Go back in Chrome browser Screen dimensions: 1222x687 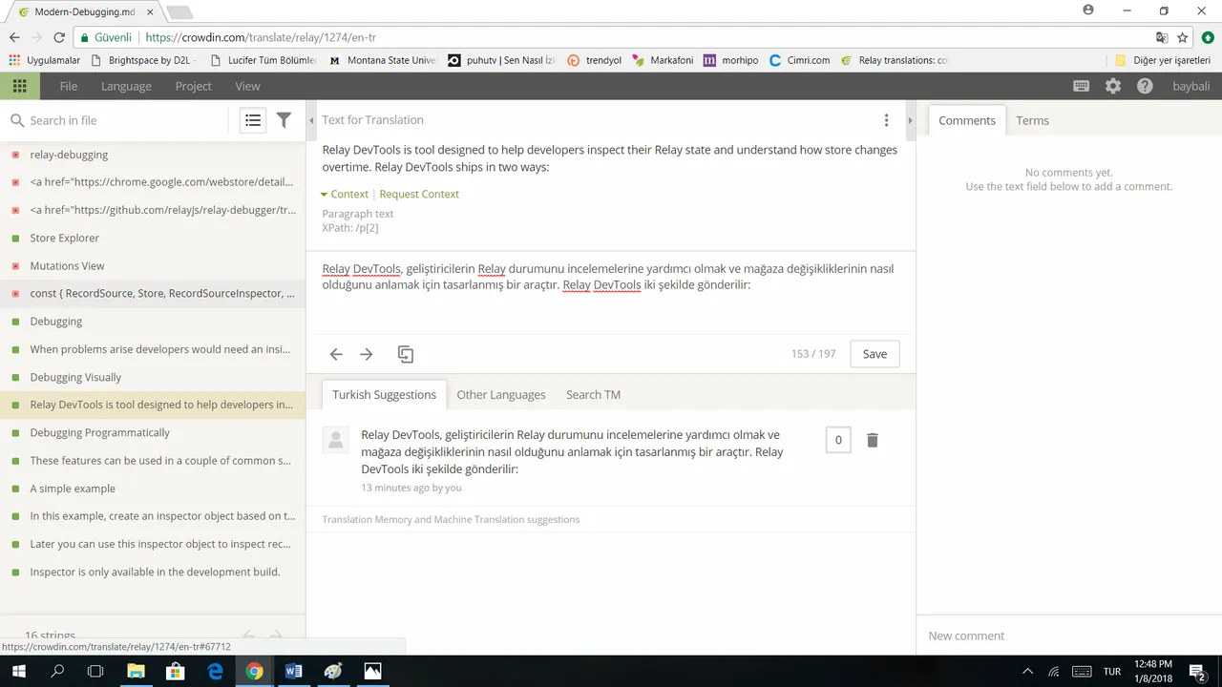(x=14, y=37)
